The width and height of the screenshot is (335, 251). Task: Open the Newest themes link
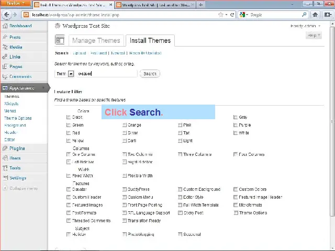[118, 53]
